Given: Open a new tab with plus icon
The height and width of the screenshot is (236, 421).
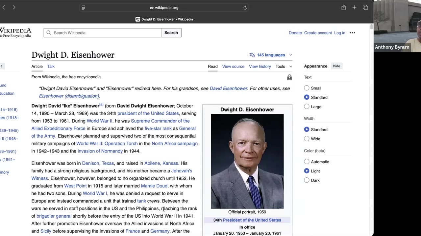Looking at the screenshot, I should pyautogui.click(x=354, y=7).
